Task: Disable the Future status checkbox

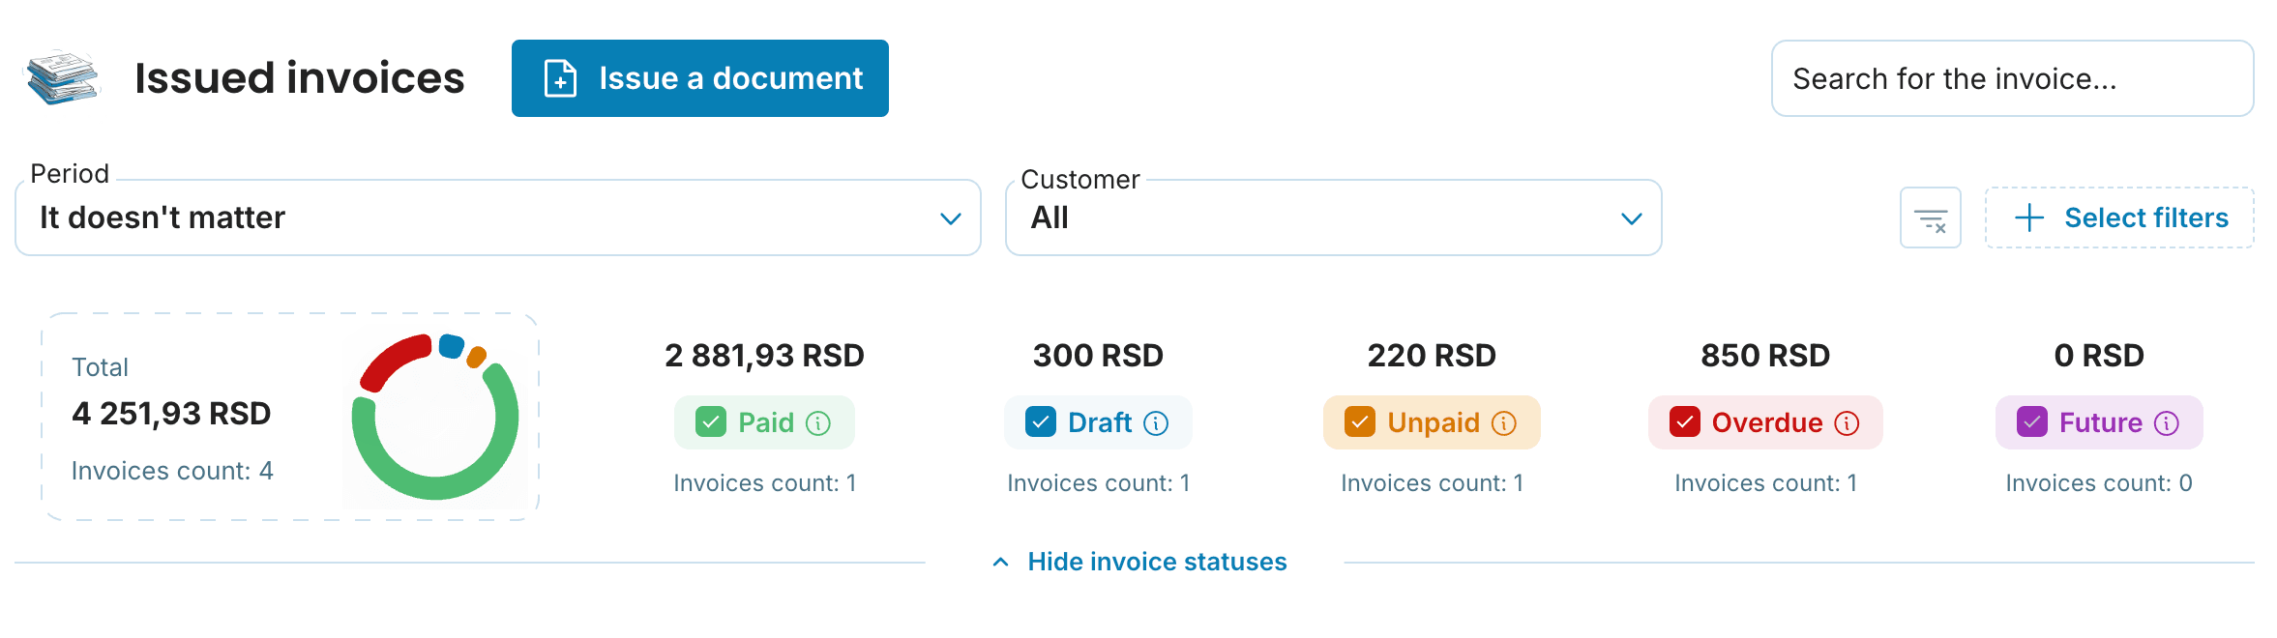Action: (2032, 422)
